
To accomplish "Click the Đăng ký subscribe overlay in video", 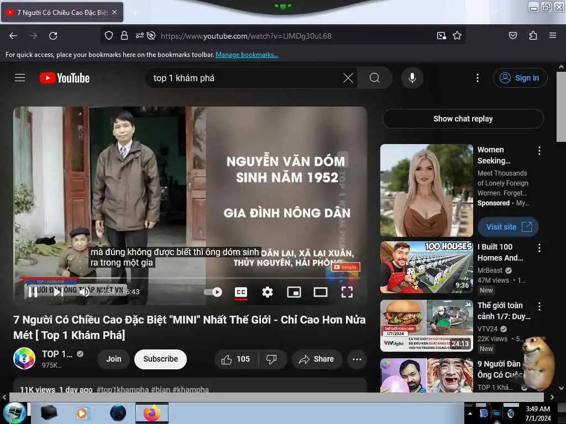I will (x=346, y=267).
